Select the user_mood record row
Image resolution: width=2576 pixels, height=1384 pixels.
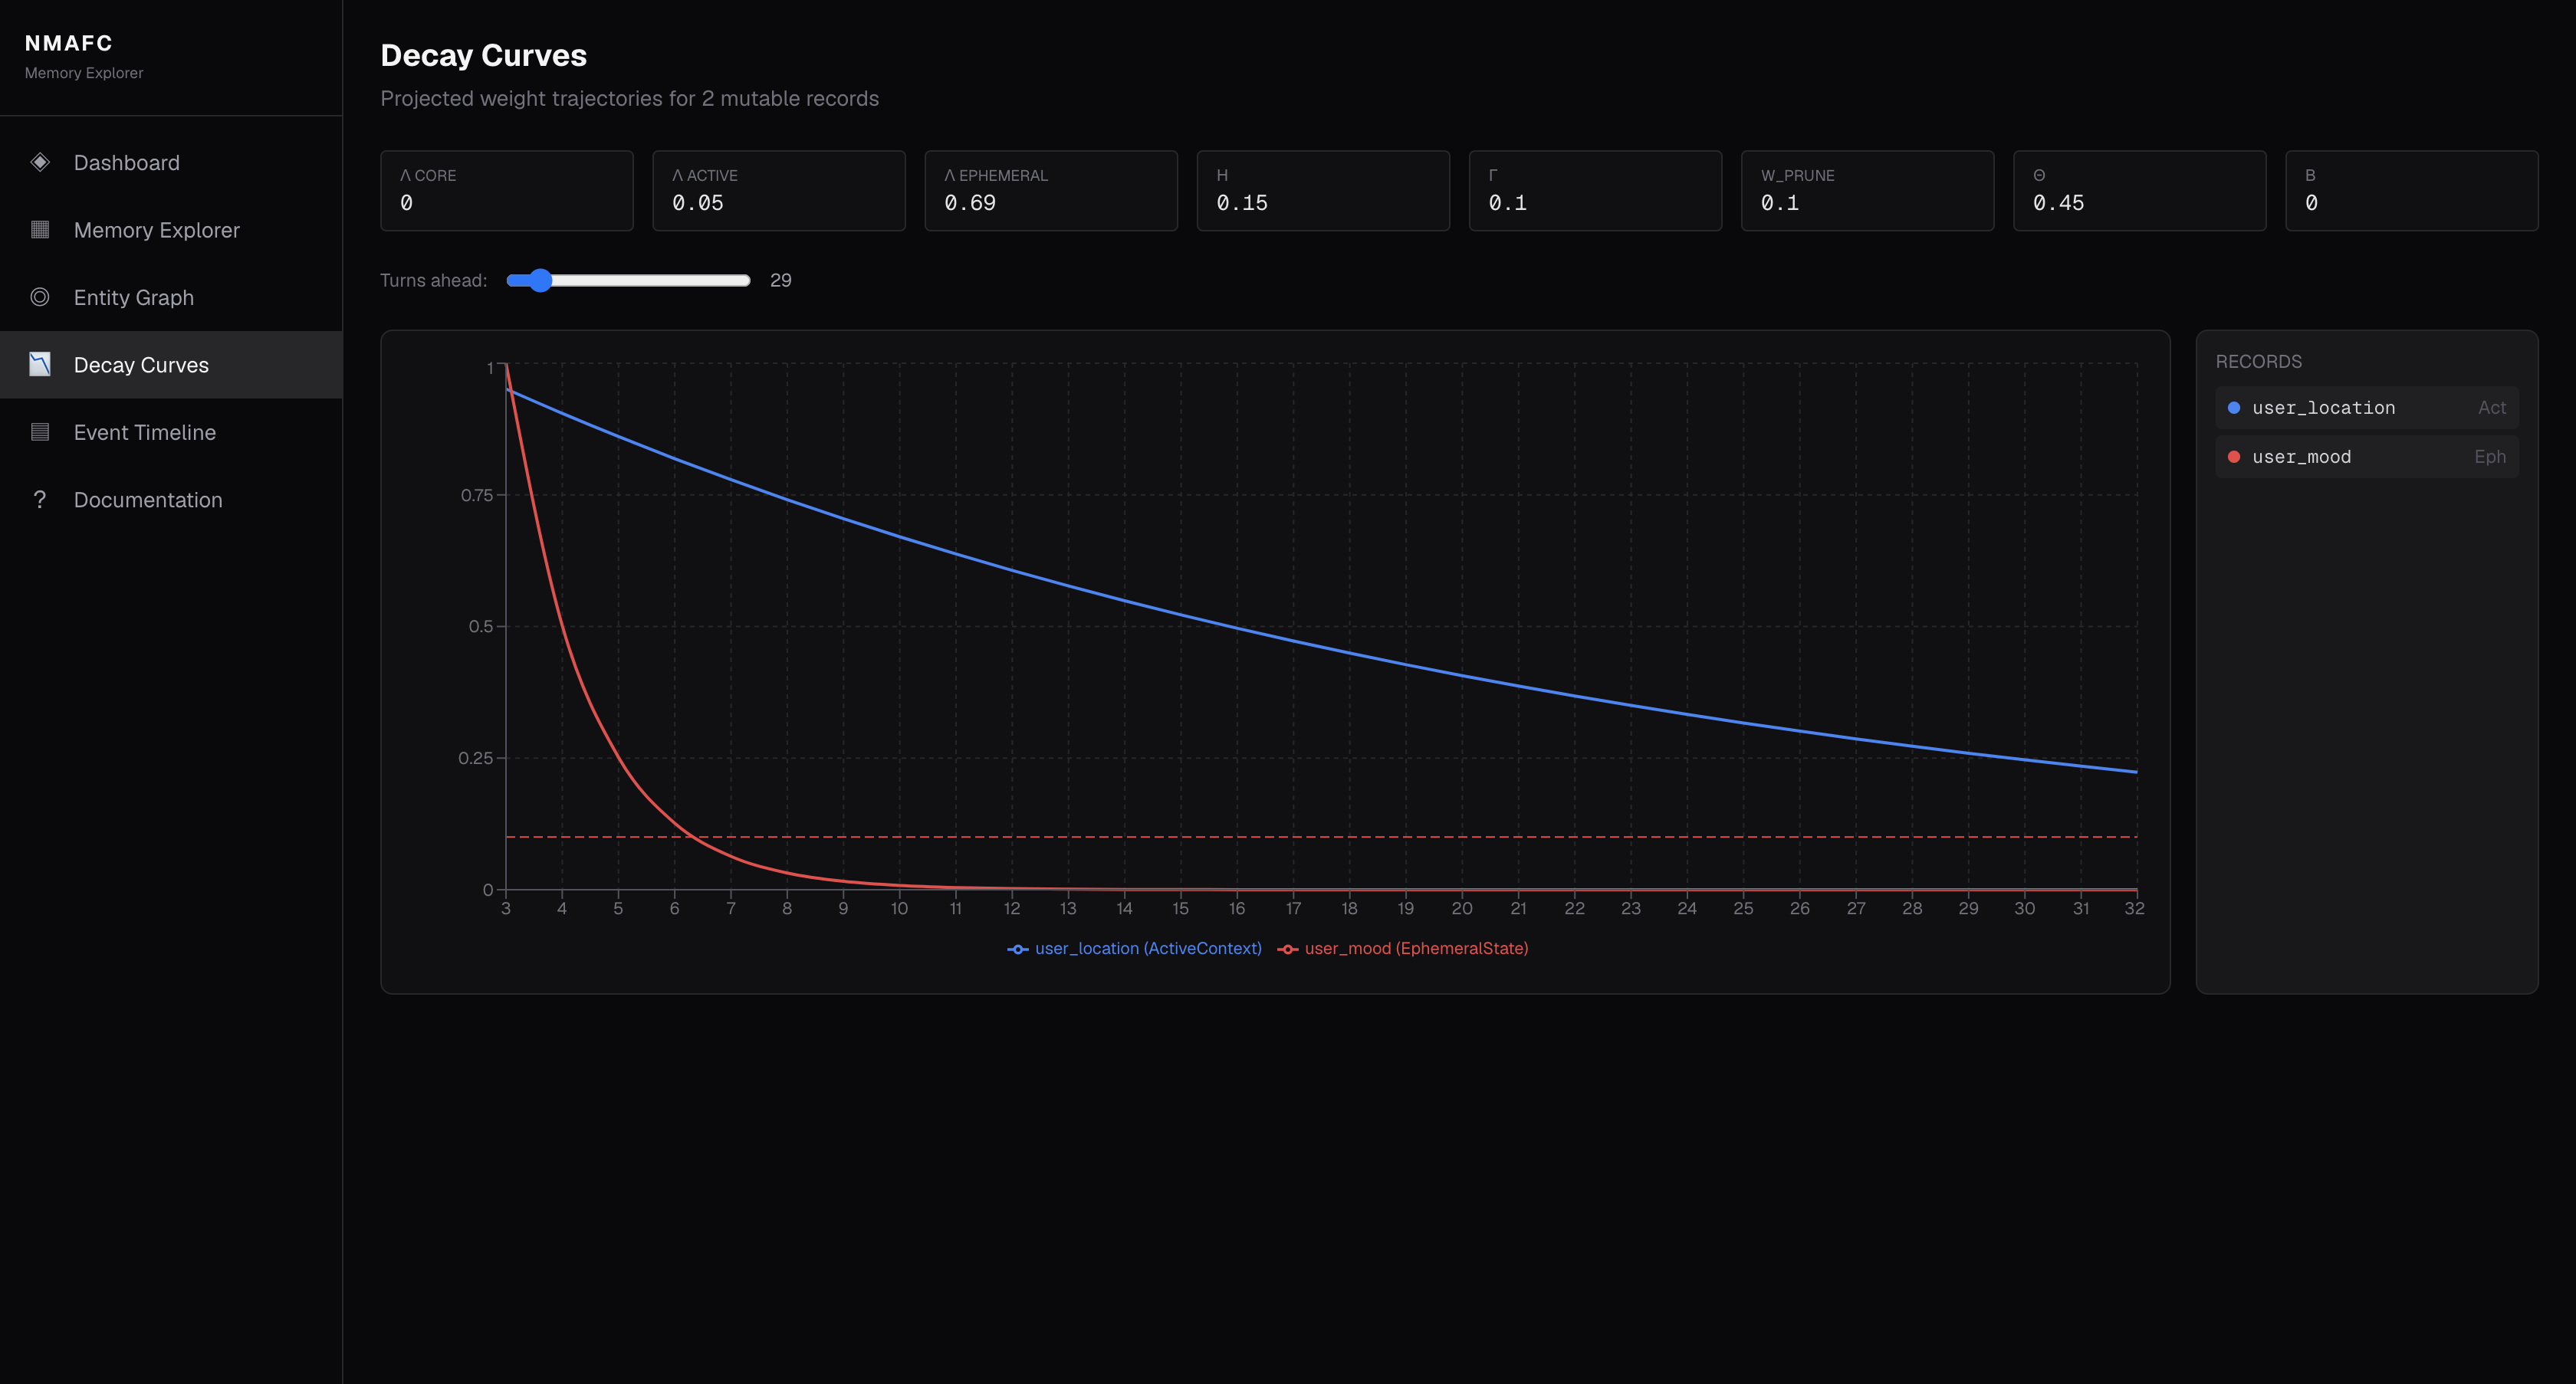click(x=2366, y=457)
